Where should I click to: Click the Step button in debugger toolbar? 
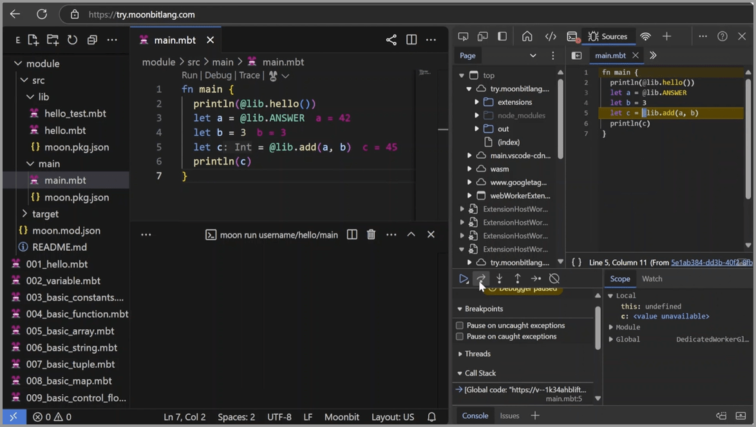[536, 278]
